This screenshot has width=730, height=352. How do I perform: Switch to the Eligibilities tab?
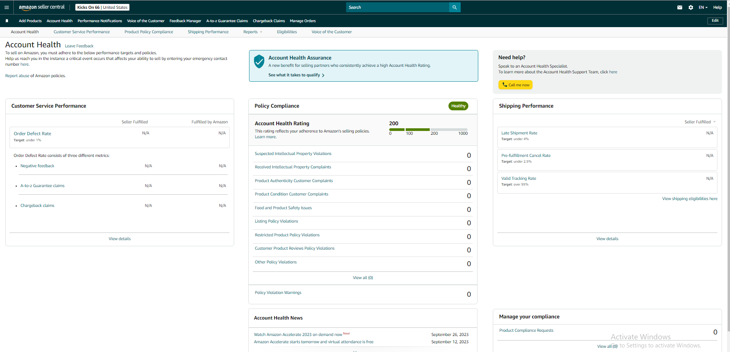[287, 32]
